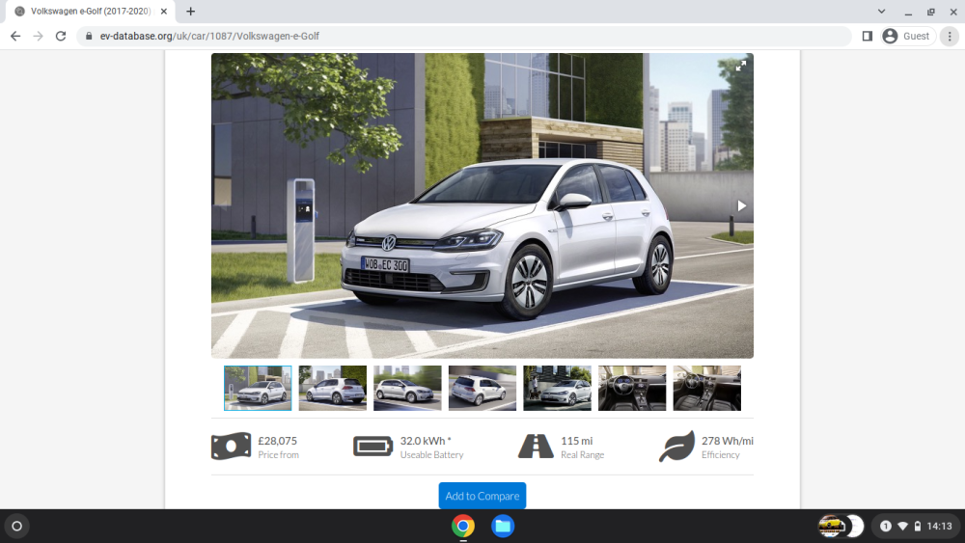Click the Chrome icon in shelf

click(x=463, y=527)
